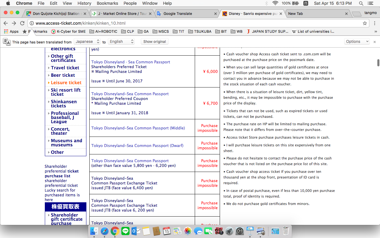Open System Preferences from the dock
The height and width of the screenshot is (238, 380).
pos(240,231)
